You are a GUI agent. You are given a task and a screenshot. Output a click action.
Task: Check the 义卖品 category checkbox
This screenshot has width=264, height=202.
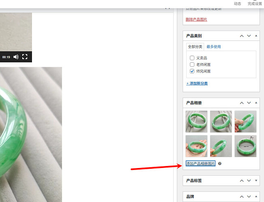pyautogui.click(x=192, y=58)
